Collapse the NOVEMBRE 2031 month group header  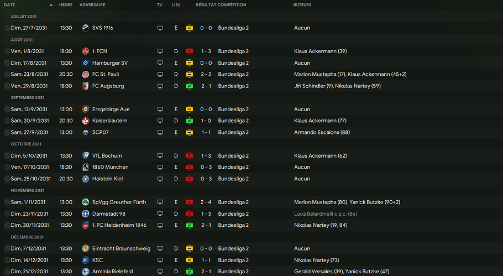point(28,190)
